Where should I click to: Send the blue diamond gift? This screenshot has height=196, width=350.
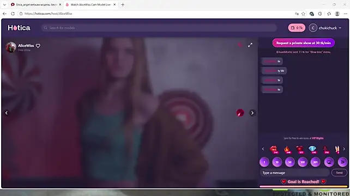tap(312, 149)
